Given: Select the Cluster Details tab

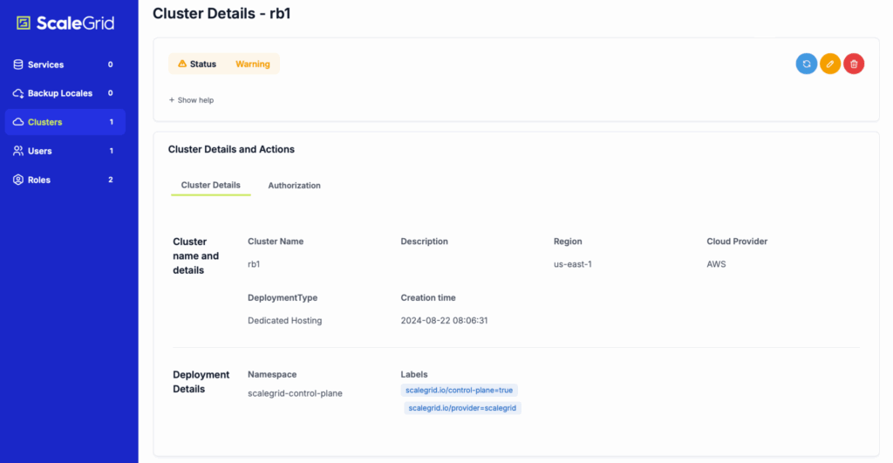Looking at the screenshot, I should [x=210, y=186].
